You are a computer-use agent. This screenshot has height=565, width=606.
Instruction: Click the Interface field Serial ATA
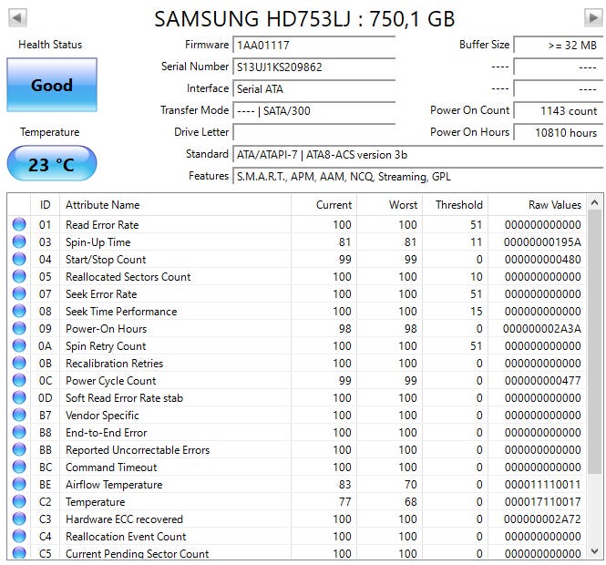[x=313, y=89]
